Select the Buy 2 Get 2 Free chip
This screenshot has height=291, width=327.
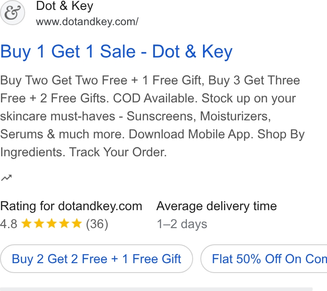click(97, 259)
